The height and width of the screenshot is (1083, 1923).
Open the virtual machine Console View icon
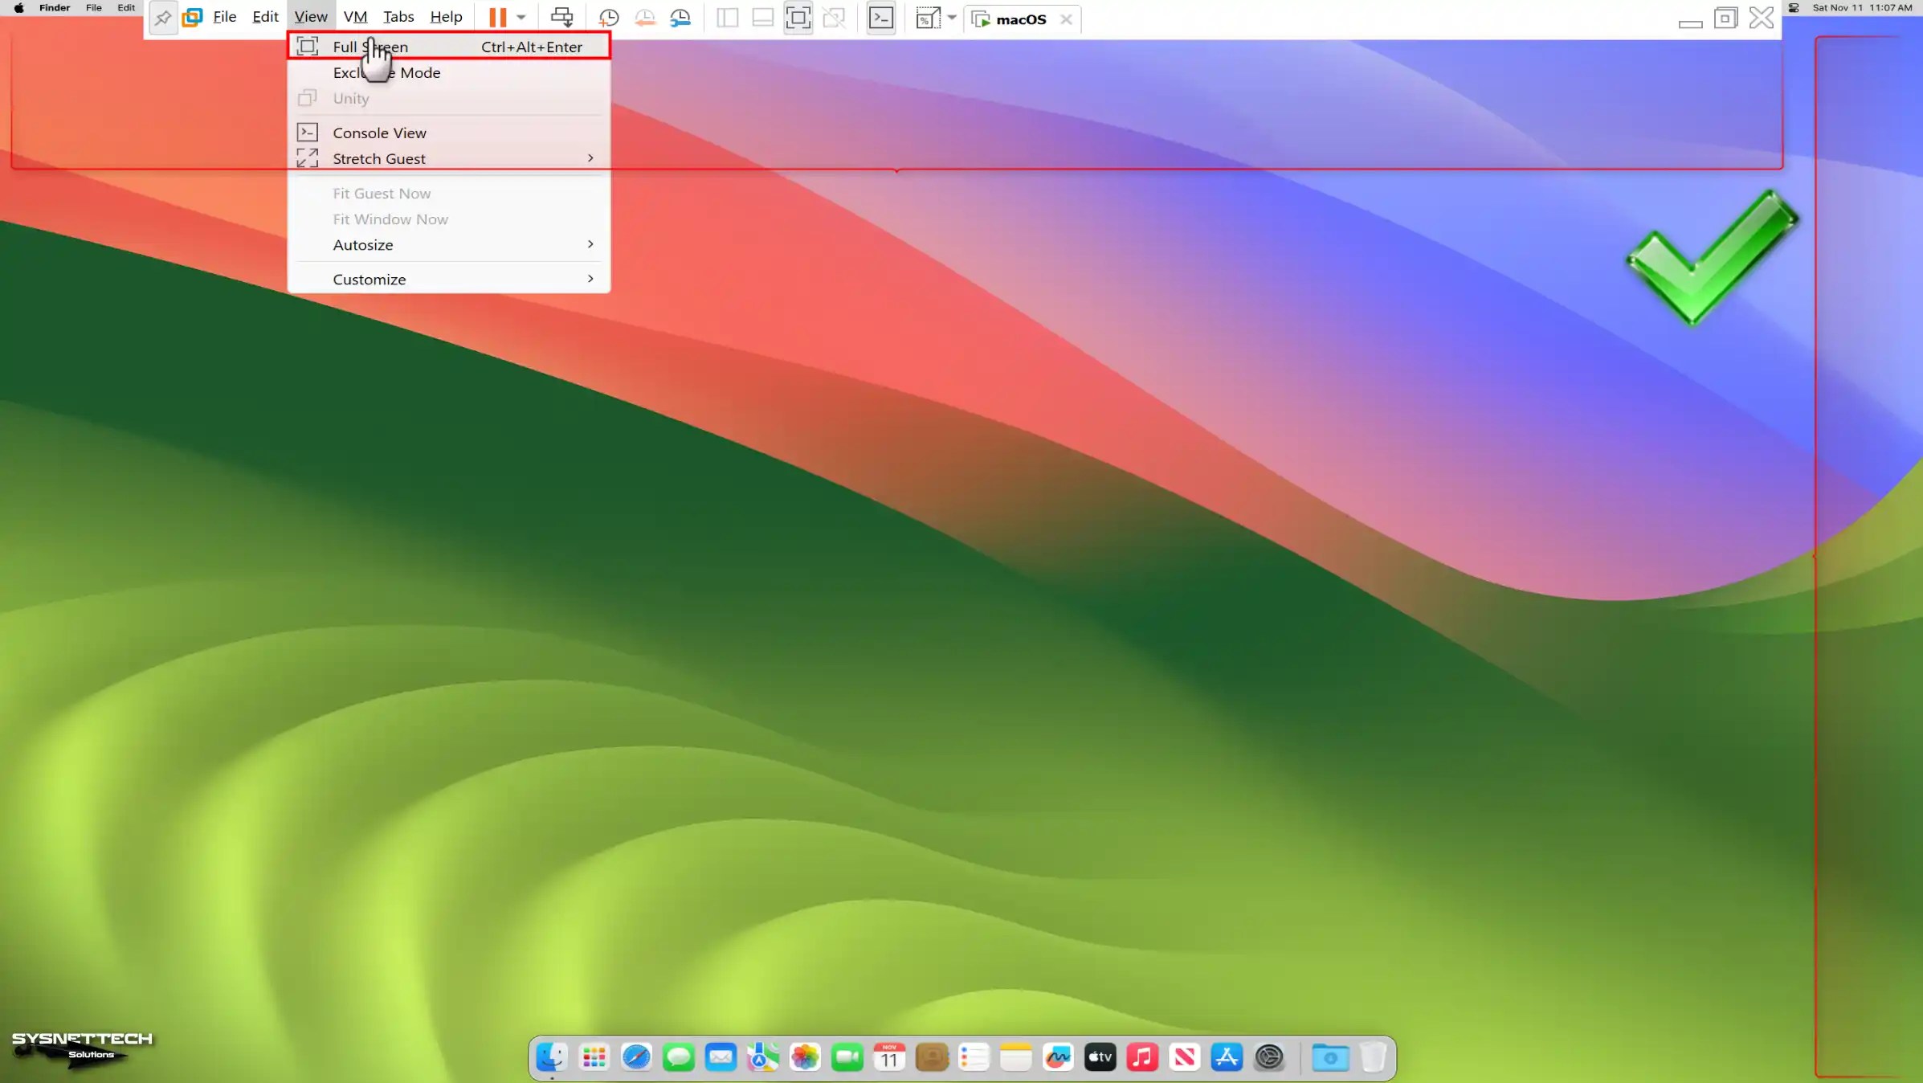[x=881, y=17]
